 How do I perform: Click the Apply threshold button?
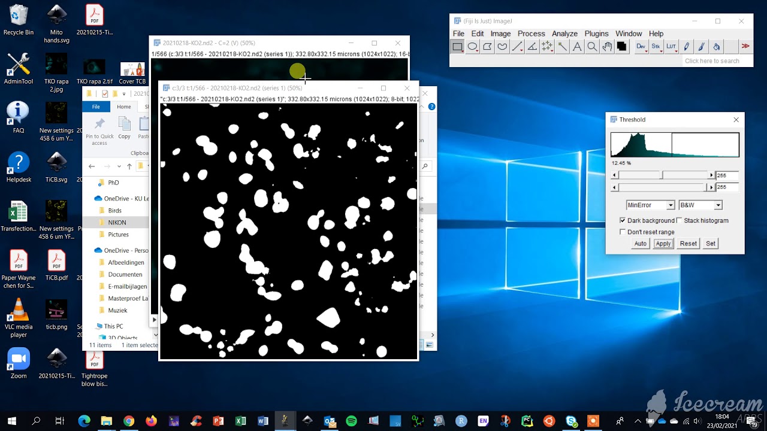tap(663, 244)
